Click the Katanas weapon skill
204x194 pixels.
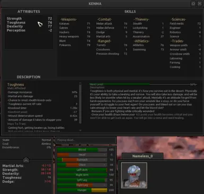tap(75, 23)
